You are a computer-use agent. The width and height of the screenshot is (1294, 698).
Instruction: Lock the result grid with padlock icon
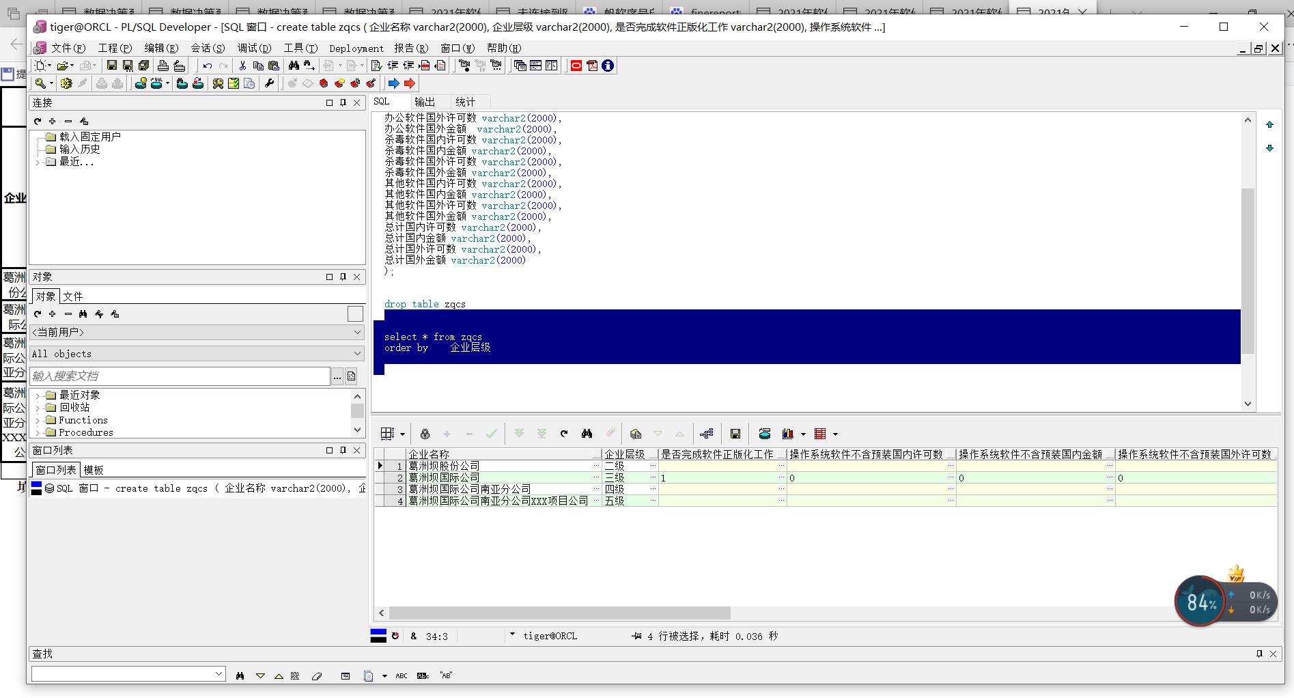click(x=425, y=434)
